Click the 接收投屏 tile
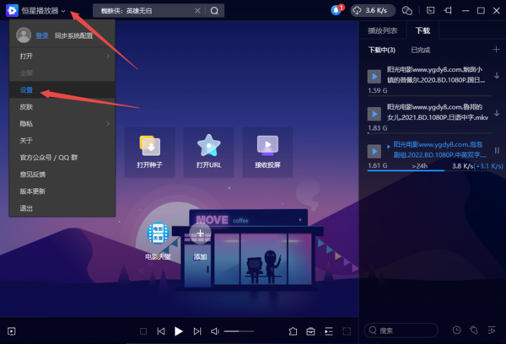 [268, 153]
